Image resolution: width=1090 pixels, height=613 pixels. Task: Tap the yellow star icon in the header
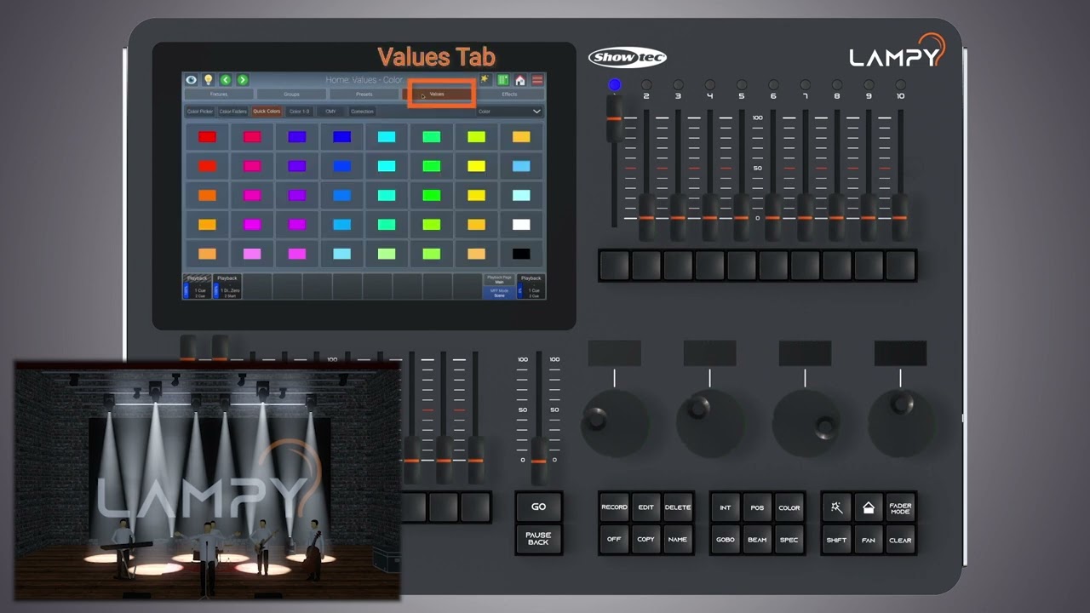[485, 79]
